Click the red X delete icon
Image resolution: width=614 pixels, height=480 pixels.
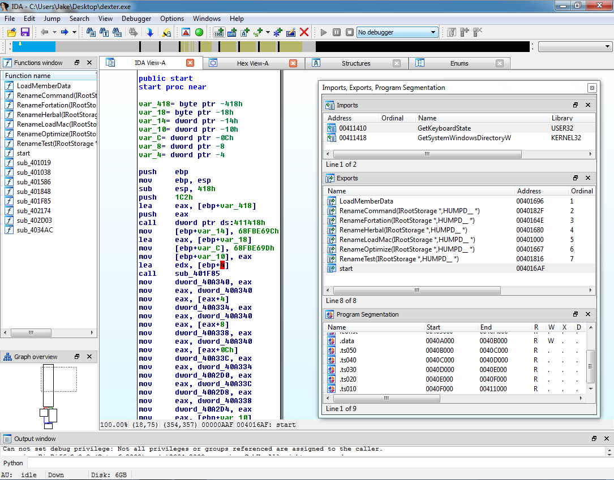coord(304,32)
